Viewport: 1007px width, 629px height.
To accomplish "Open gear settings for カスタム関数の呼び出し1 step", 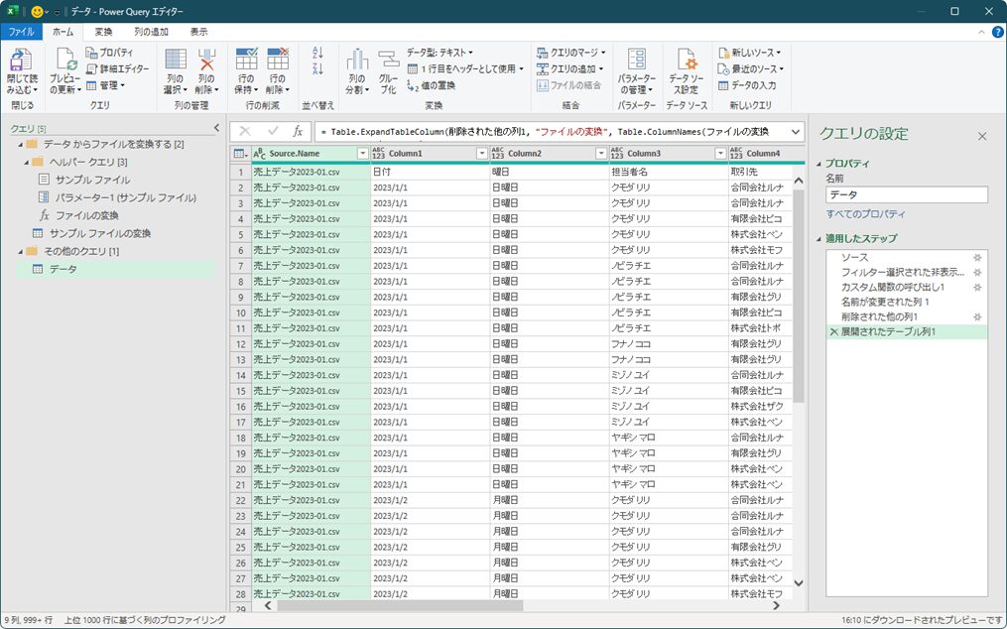I will (977, 287).
